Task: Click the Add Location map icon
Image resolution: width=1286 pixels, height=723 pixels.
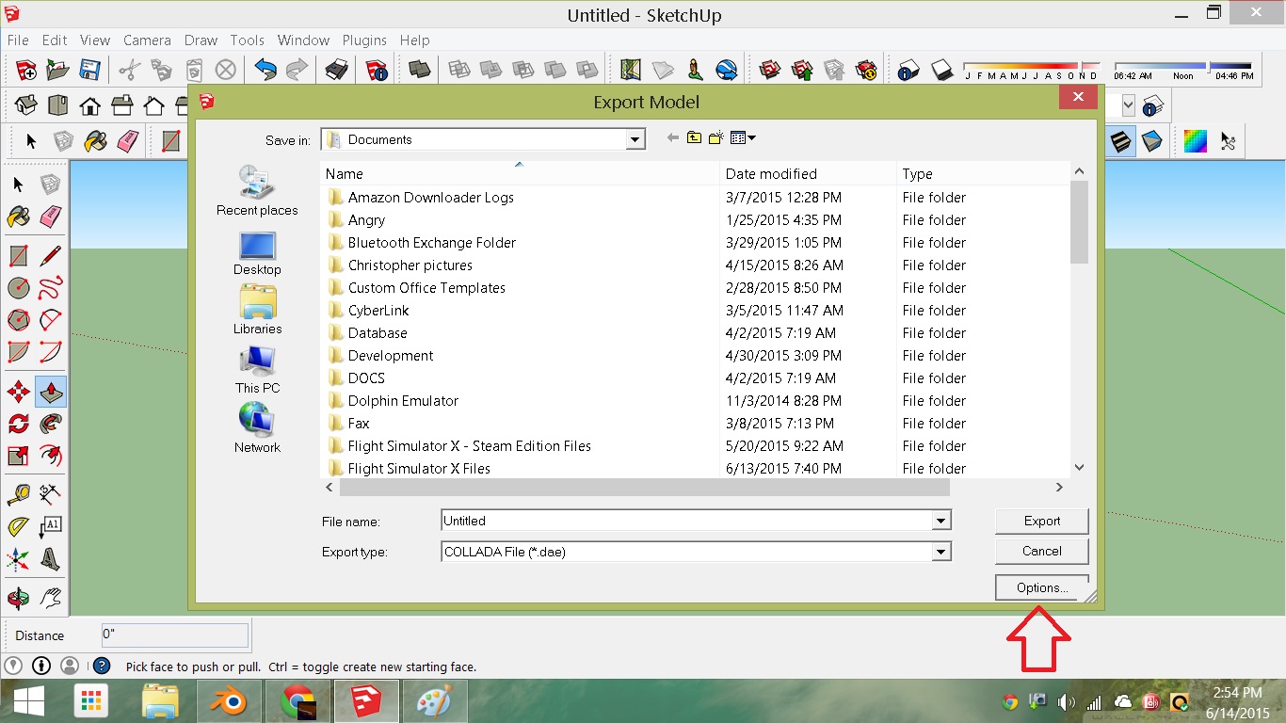Action: pos(631,70)
